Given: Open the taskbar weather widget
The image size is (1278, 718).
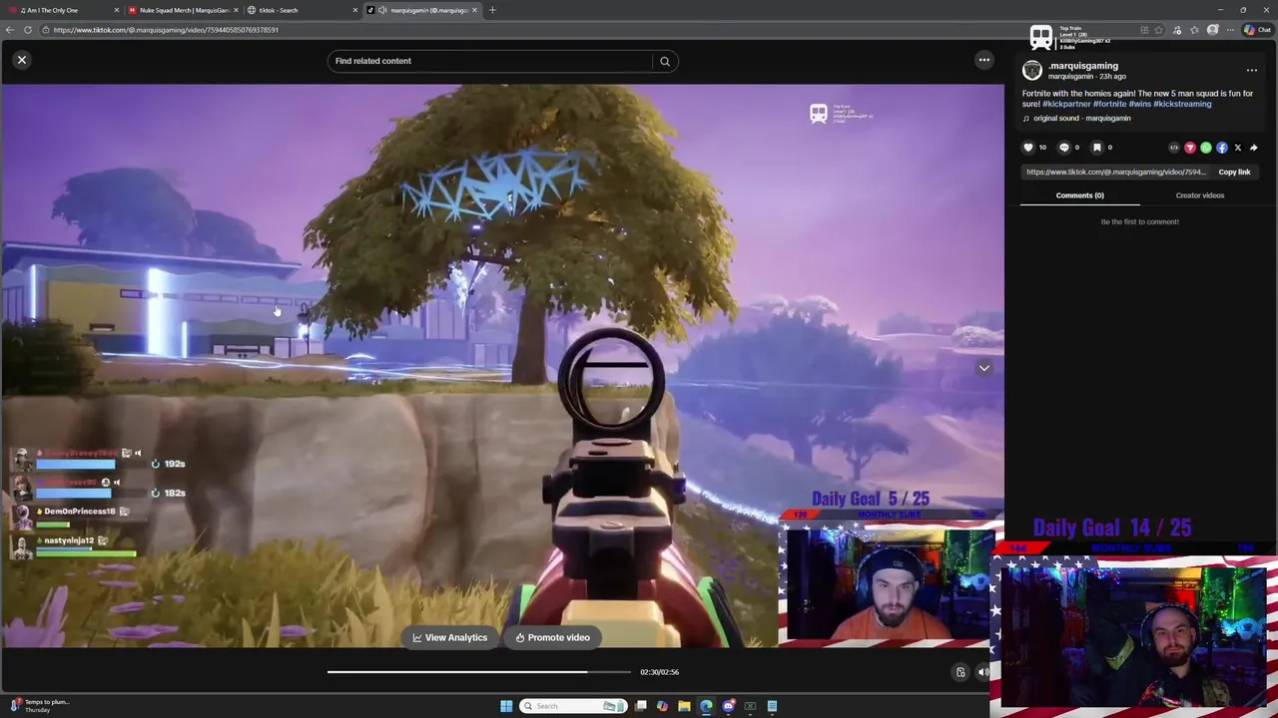Looking at the screenshot, I should (40, 706).
